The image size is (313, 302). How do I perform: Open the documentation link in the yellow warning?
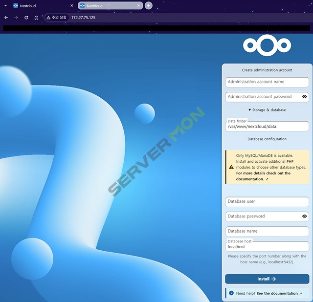263,176
